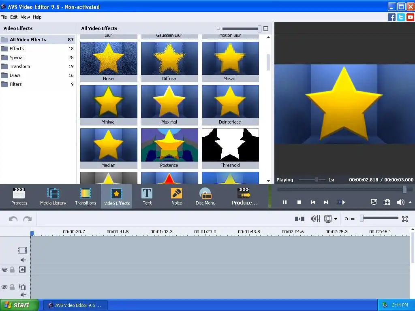Screen dimensions: 415x311
Task: Expand the volume level arrow
Action: pos(410,202)
